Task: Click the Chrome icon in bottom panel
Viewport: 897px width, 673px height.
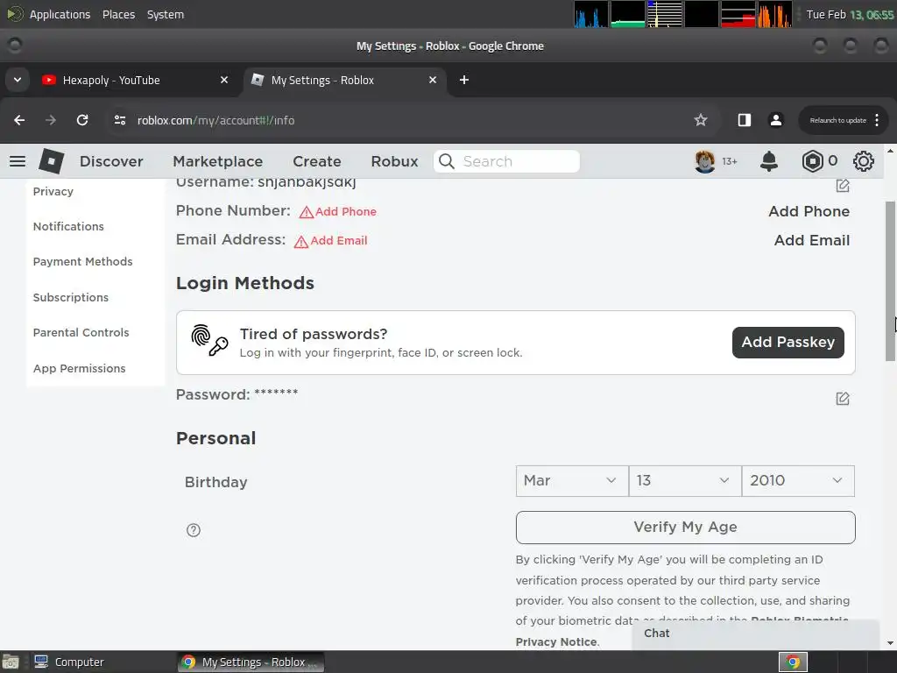Action: [793, 662]
